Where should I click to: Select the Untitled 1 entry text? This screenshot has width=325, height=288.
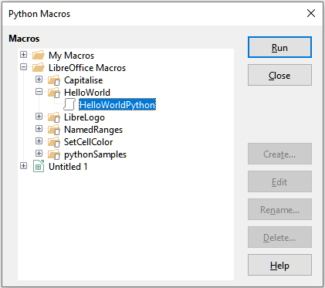coord(68,167)
